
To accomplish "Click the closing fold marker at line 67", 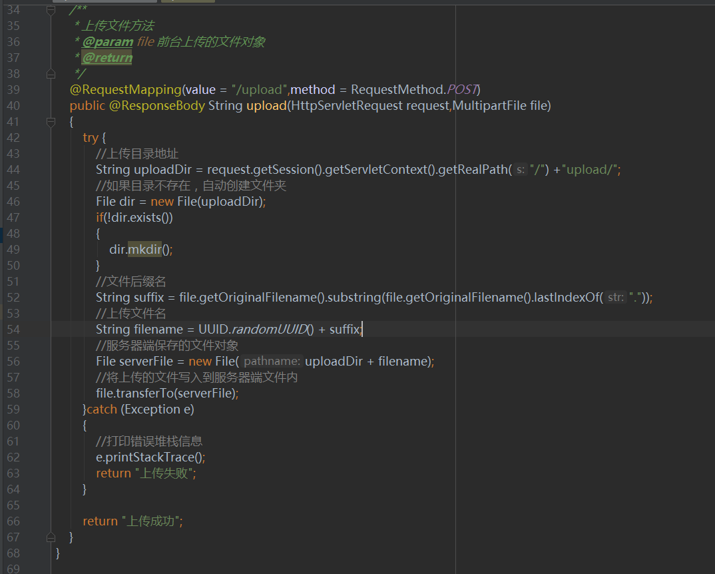I will pyautogui.click(x=51, y=537).
